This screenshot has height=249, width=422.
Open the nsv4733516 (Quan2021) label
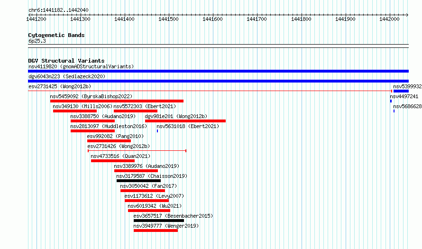[120, 156]
